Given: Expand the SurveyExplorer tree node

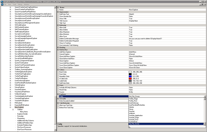Looking at the screenshot, I should point(10,41).
